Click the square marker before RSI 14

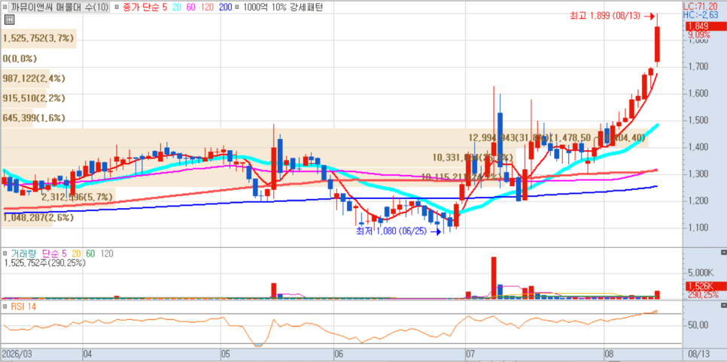[5, 307]
